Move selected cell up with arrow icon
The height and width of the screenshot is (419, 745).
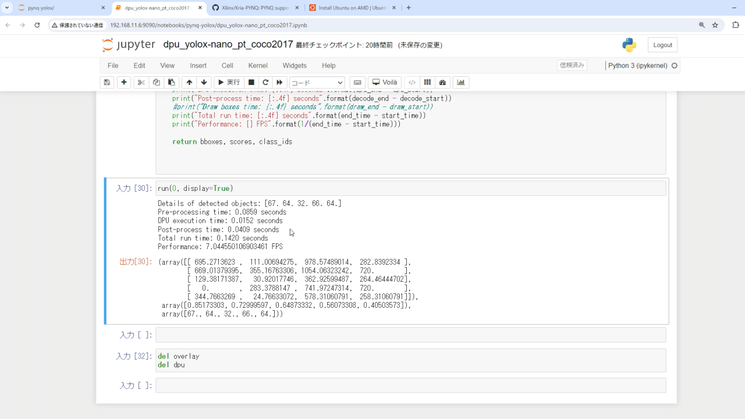[189, 83]
